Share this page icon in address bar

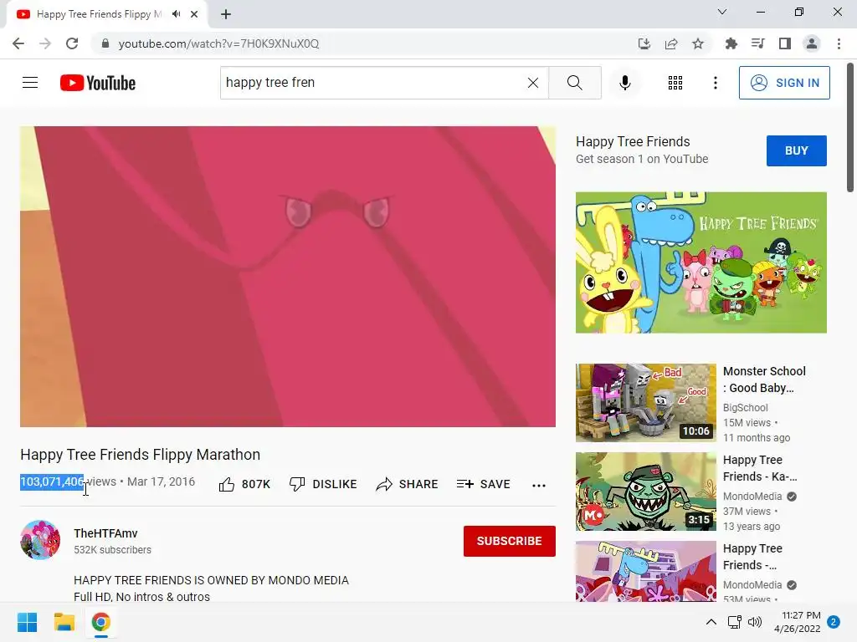coord(671,43)
